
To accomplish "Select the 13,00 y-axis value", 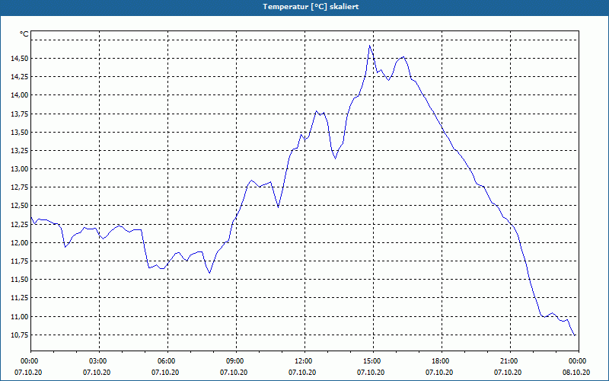I will [20, 169].
